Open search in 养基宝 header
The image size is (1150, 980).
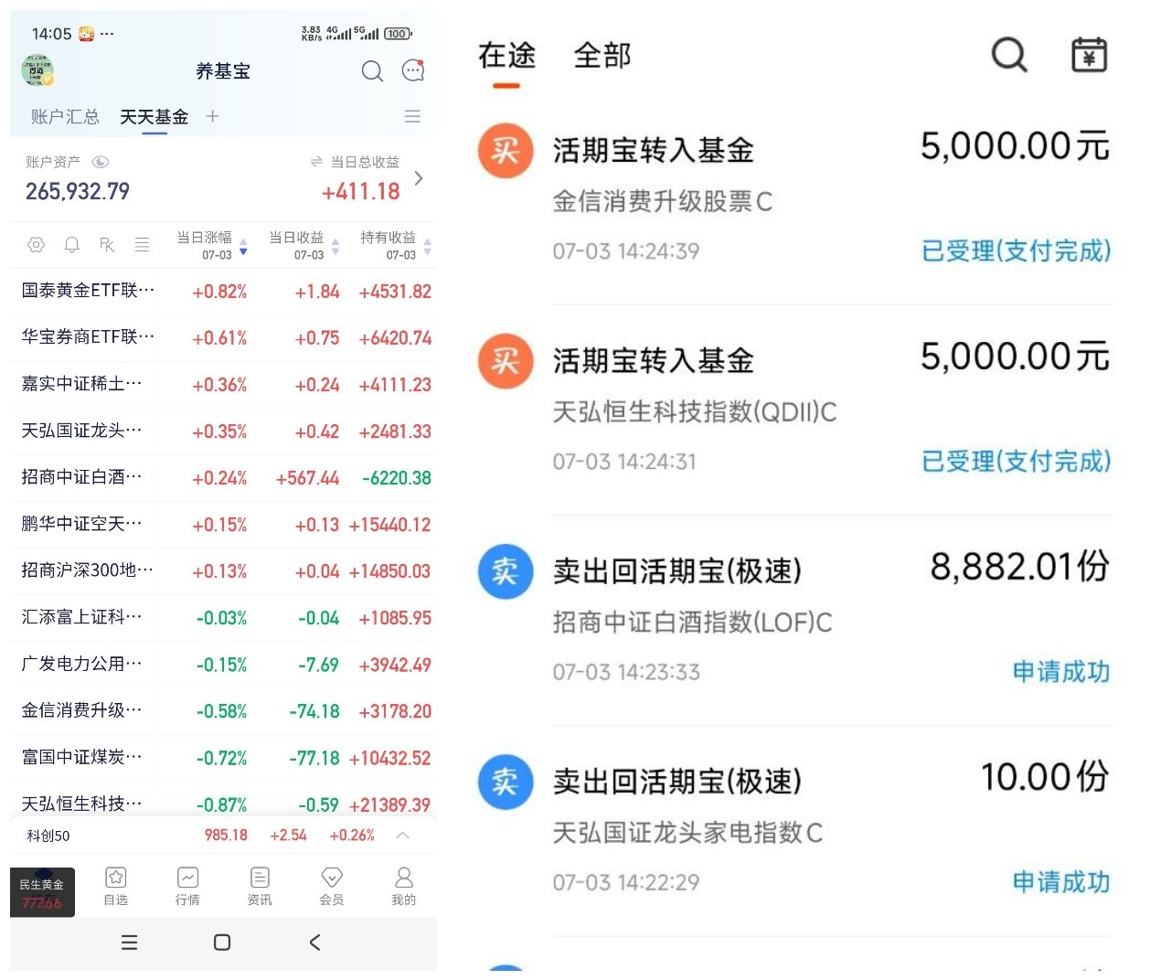point(372,70)
